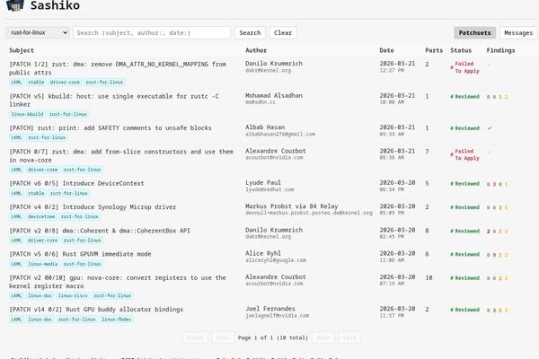
Task: Click LKML tag under Introduce DeviceContext
Action: coord(16,193)
